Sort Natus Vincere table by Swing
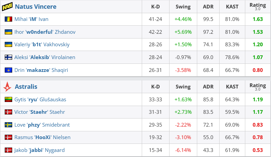 click(x=183, y=7)
